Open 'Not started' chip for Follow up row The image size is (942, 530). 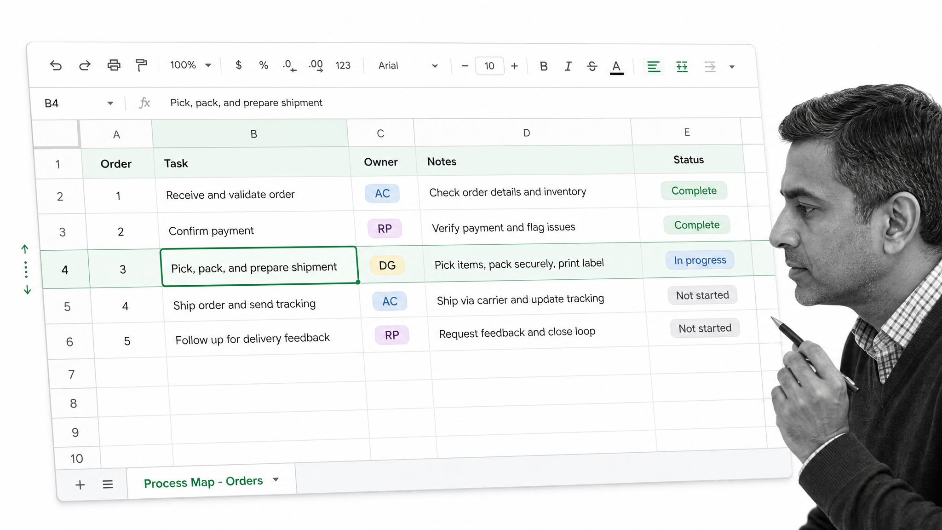pos(705,328)
